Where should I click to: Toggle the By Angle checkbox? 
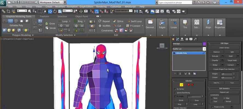[x=175, y=96]
